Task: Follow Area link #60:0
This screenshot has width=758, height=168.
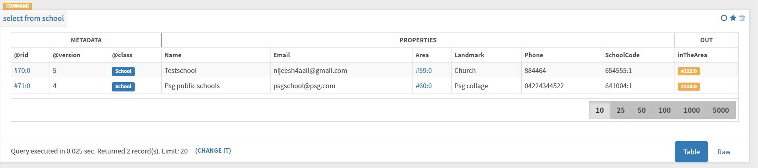Action: pos(424,86)
